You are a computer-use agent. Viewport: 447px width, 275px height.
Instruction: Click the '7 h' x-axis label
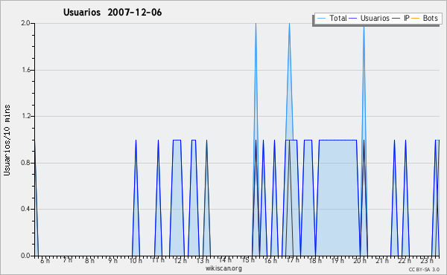pyautogui.click(x=67, y=260)
